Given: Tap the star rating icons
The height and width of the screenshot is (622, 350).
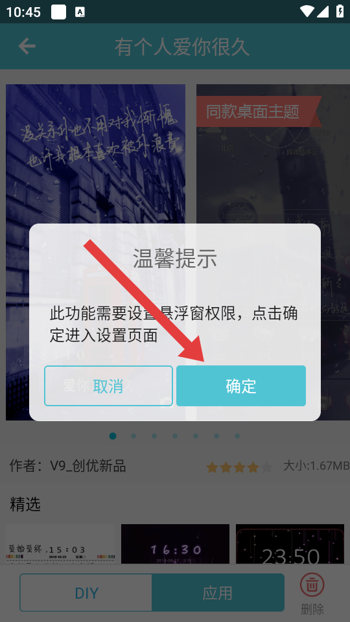Looking at the screenshot, I should click(239, 467).
